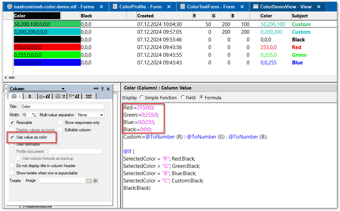Enable the Show responses only checkbox
Image resolution: width=340 pixels, height=211 pixels.
[x=60, y=123]
